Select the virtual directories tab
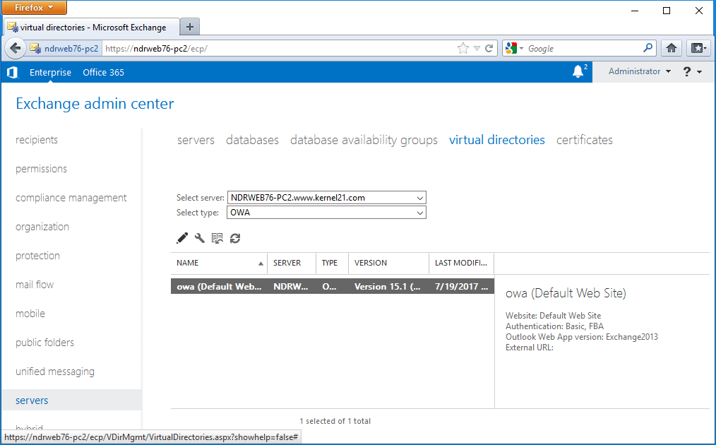 tap(497, 140)
